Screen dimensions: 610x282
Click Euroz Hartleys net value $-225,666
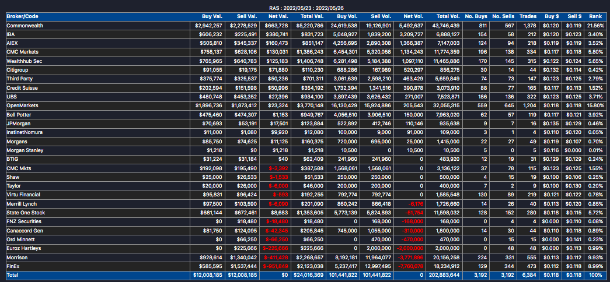[x=276, y=248]
